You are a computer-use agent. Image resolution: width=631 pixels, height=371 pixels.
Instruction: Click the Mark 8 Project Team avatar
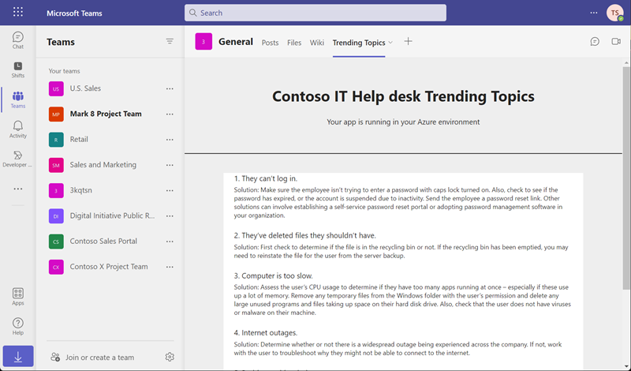(56, 114)
